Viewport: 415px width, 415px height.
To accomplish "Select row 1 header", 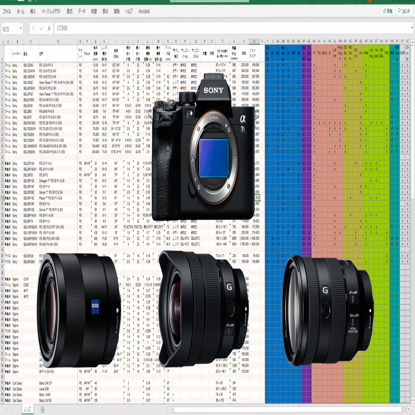I will (x=2, y=53).
